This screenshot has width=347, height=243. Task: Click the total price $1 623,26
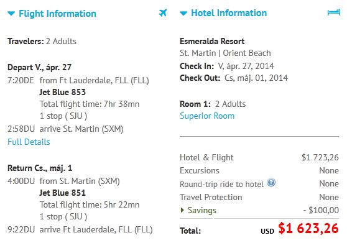click(x=308, y=228)
